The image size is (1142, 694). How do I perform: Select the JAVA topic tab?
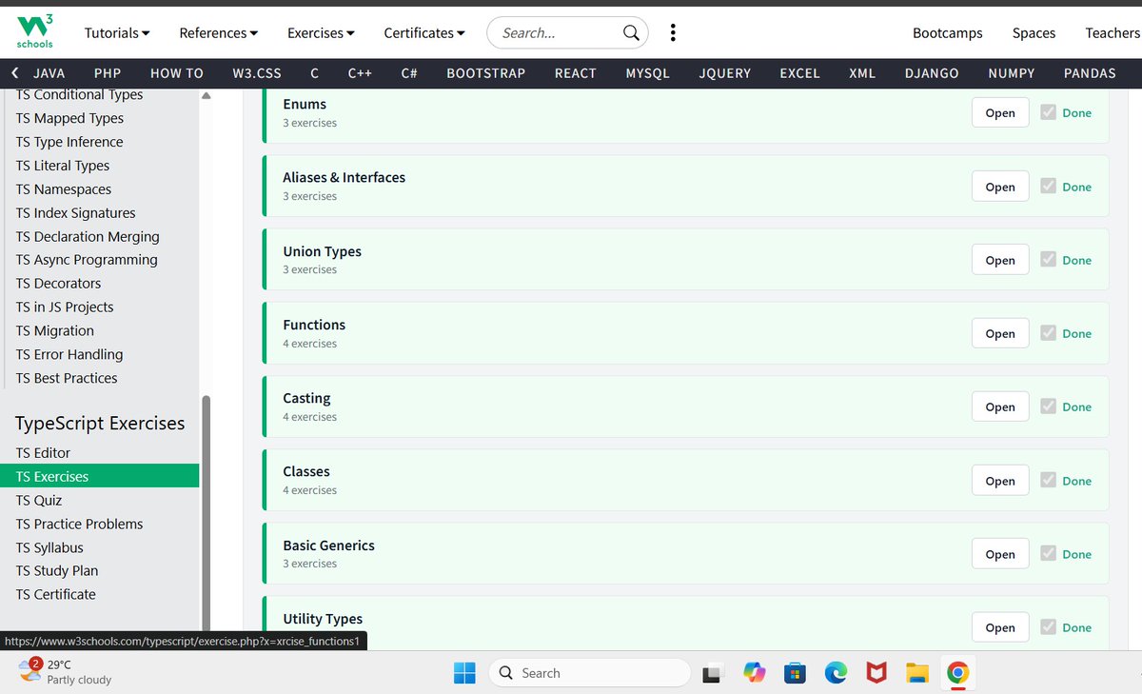point(49,73)
